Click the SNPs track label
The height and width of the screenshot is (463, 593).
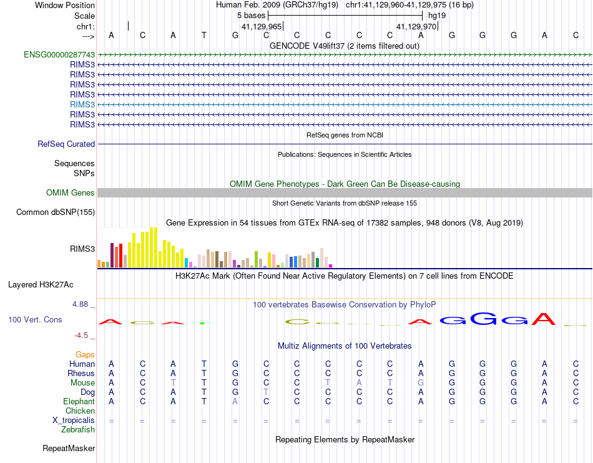coord(84,173)
